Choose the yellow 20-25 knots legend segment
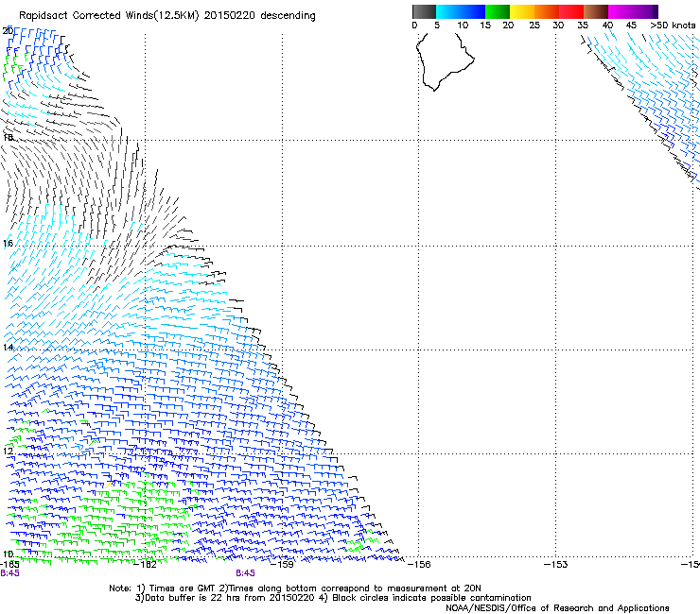 [x=522, y=11]
